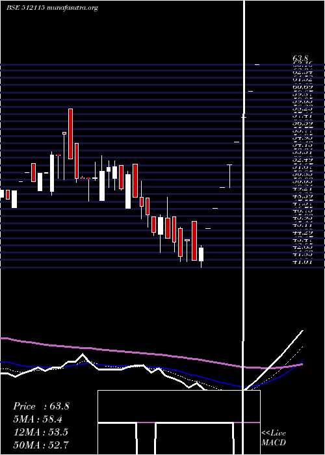
Task: Click the lowest axis label 41.01
Action: pos(302,262)
